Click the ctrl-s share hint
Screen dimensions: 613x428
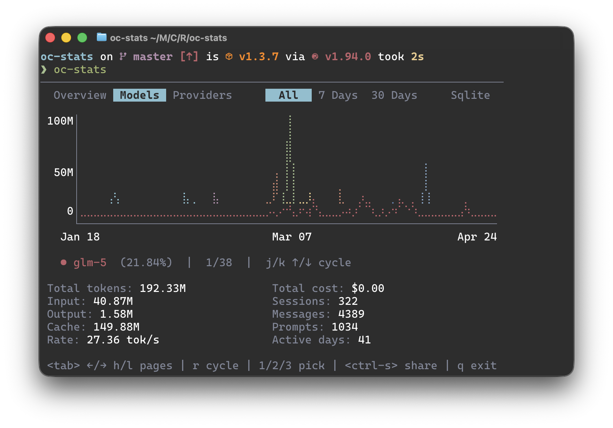tap(390, 365)
